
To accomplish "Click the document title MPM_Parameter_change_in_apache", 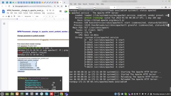I will pyautogui.click(x=26, y=10).
